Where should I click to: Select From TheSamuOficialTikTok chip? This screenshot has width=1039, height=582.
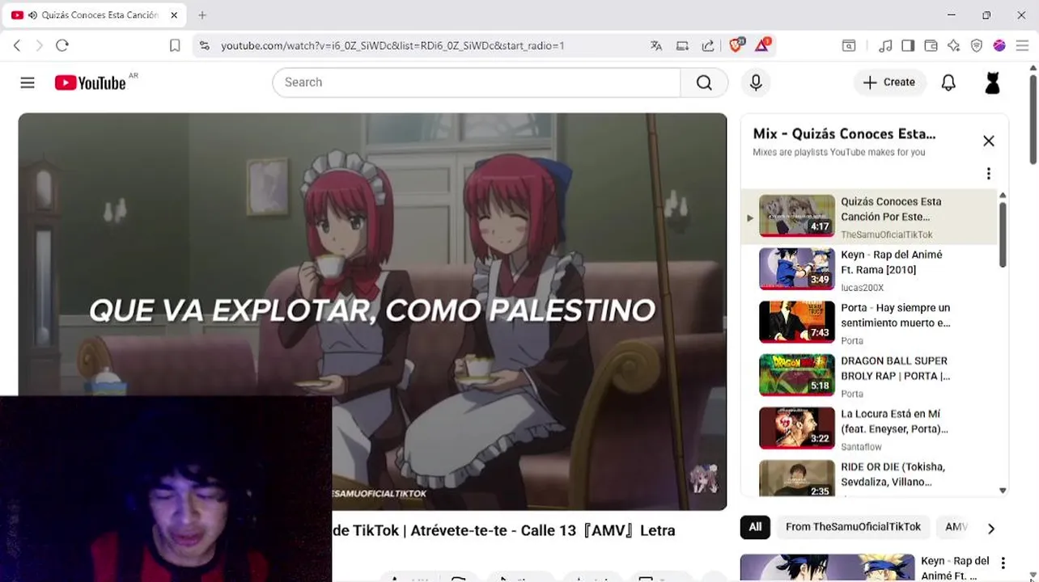click(853, 527)
